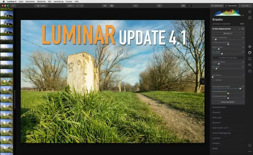
Task: Open the Maske bearbeiten dropdown
Action: (x=228, y=102)
